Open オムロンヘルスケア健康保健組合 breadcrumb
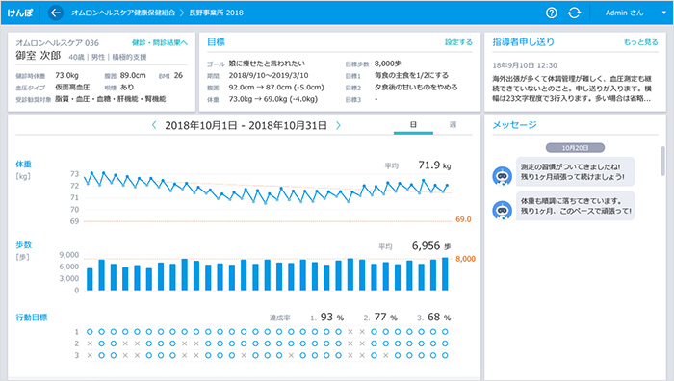Image resolution: width=674 pixels, height=381 pixels. [123, 13]
